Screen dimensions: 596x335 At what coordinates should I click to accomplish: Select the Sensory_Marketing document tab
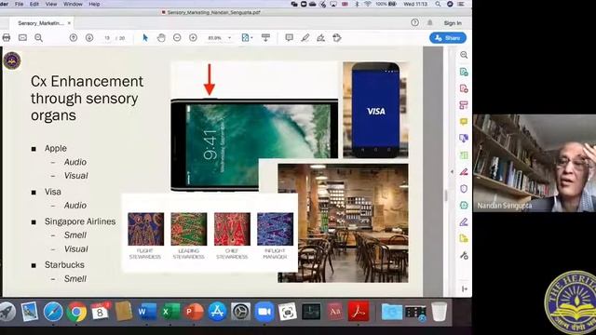41,23
